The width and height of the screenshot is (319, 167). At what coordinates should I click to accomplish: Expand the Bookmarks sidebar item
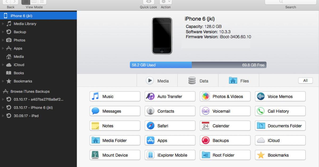pos(3,81)
